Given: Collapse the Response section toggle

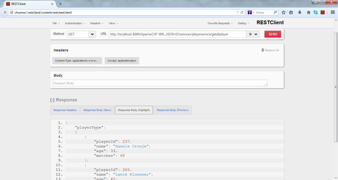Looking at the screenshot, I should tap(52, 100).
